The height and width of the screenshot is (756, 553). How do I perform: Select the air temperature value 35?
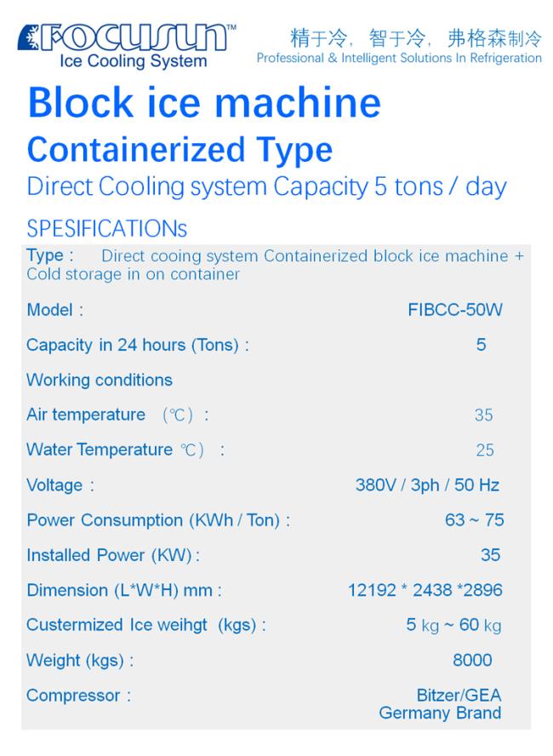(483, 415)
